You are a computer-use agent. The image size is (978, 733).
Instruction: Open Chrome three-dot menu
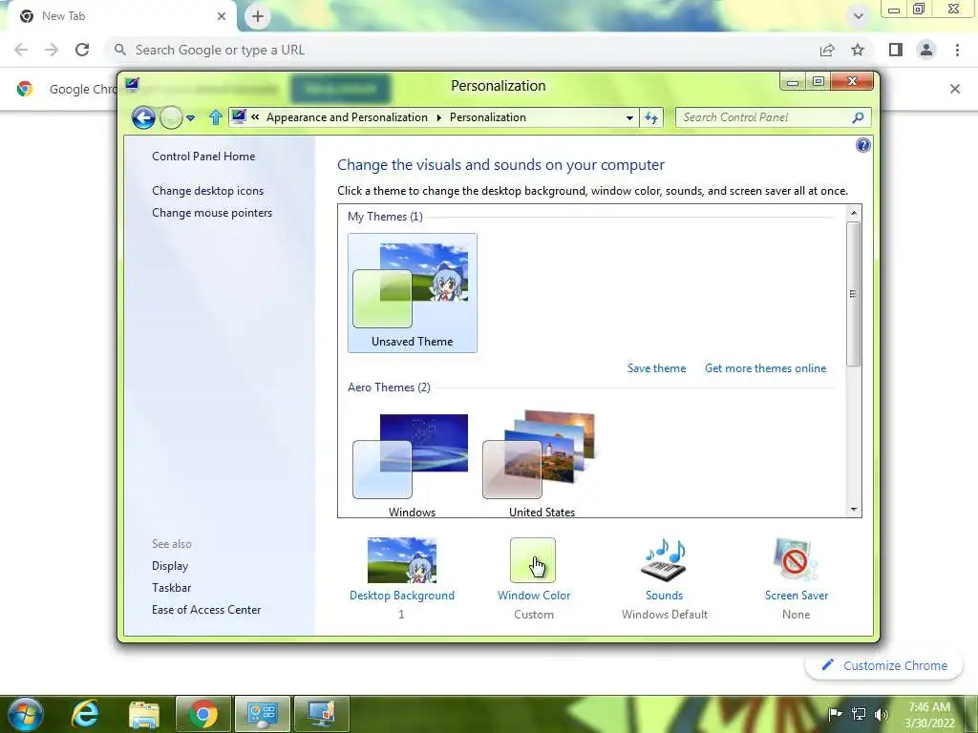[x=957, y=50]
